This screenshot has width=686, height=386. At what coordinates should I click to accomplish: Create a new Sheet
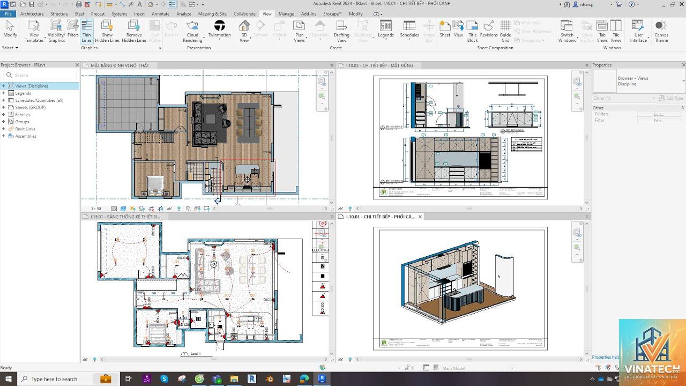tap(445, 30)
